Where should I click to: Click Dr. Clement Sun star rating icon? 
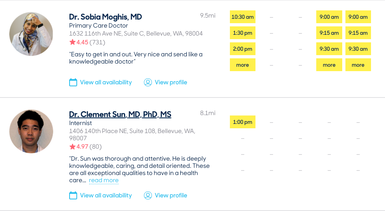point(72,147)
